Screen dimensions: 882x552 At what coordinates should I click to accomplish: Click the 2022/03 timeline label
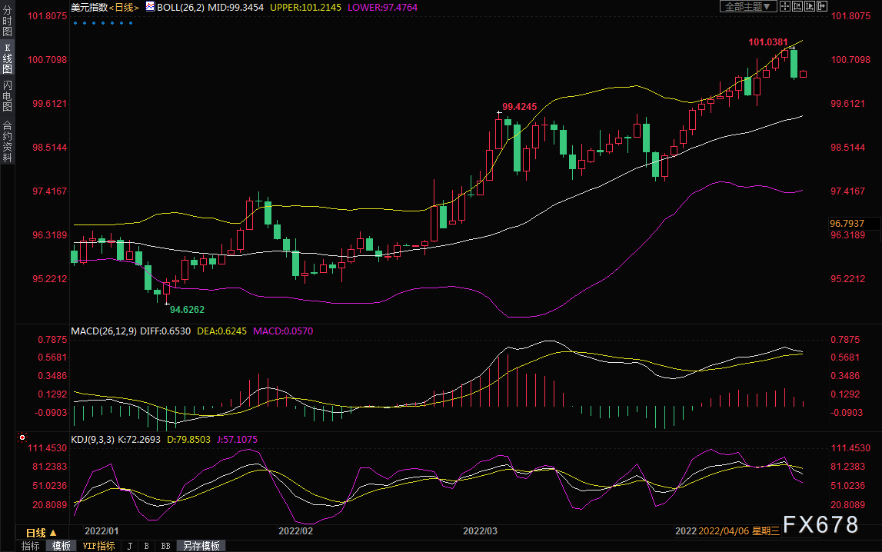tap(480, 530)
